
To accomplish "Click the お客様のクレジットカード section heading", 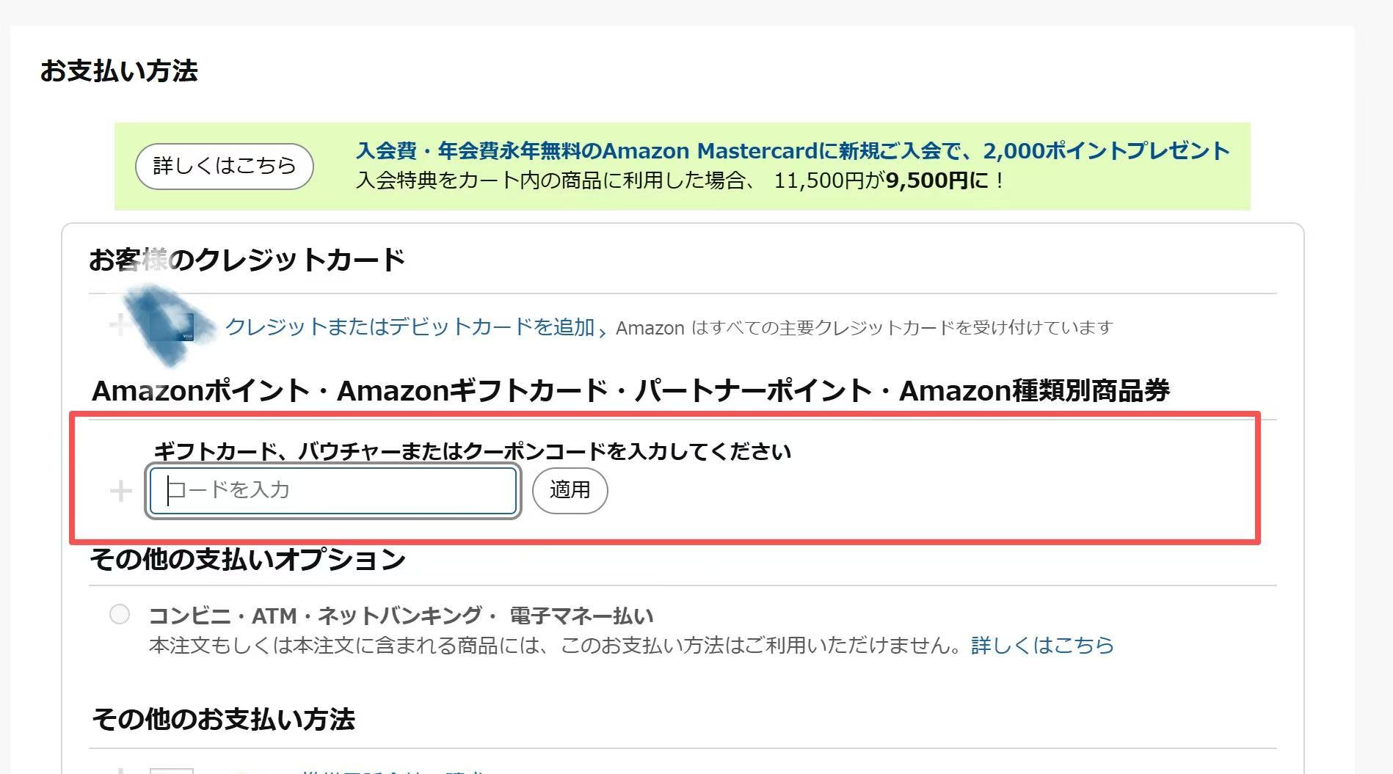I will click(247, 260).
